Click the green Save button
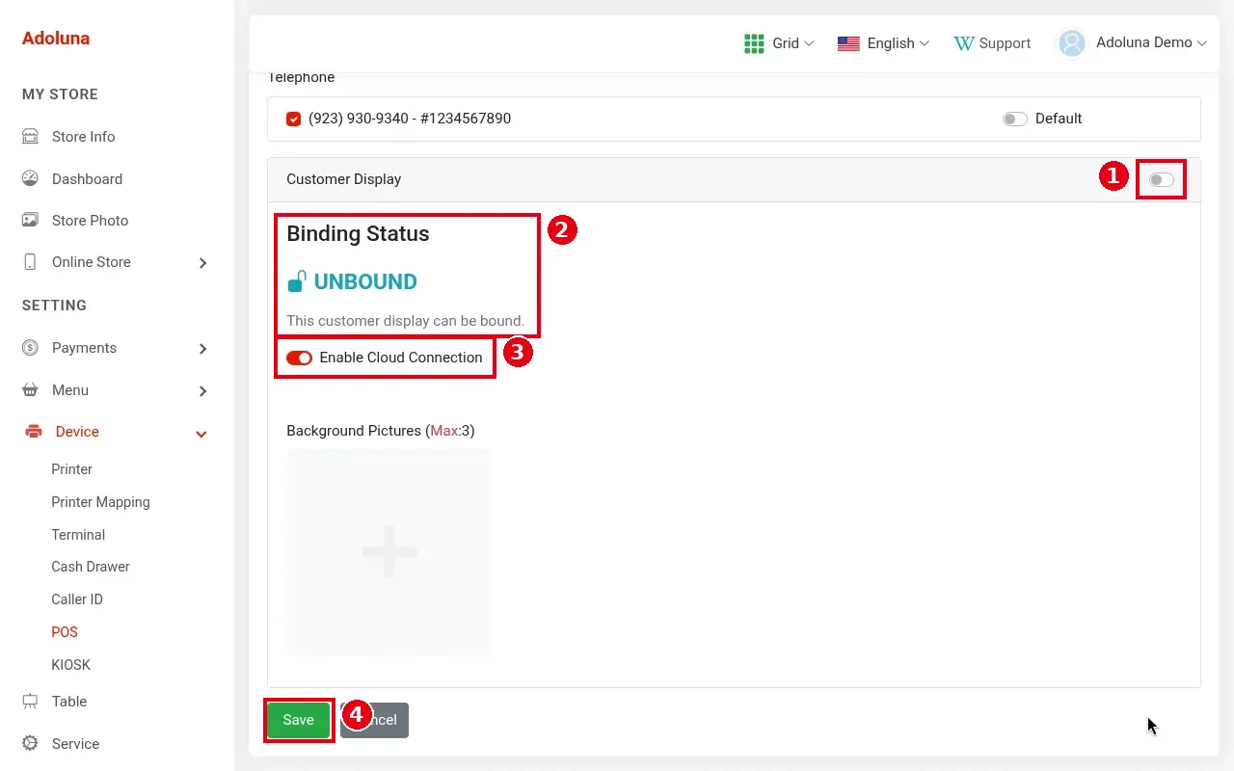Image resolution: width=1234 pixels, height=771 pixels. click(x=298, y=720)
